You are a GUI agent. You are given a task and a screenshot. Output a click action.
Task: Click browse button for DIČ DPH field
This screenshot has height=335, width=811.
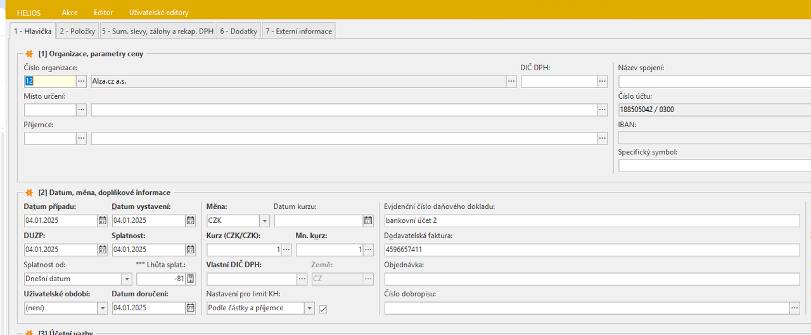click(603, 82)
